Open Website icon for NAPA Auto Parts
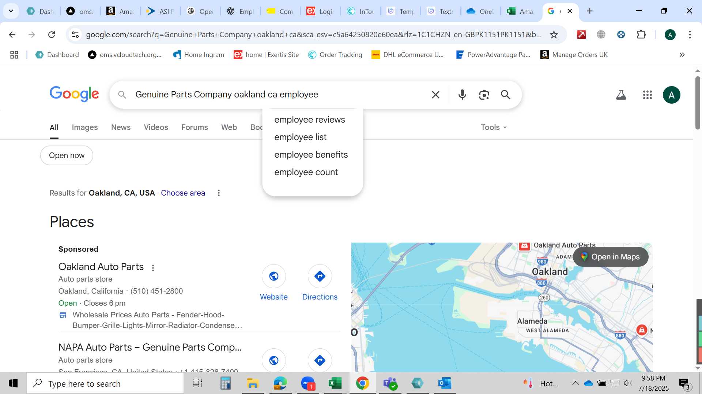Screen dimensions: 702x394 (x=274, y=360)
